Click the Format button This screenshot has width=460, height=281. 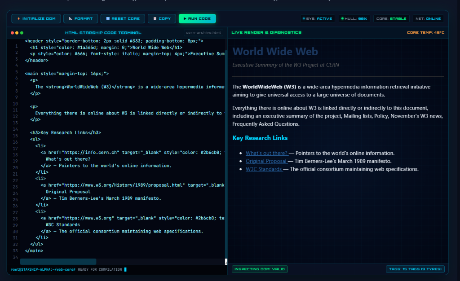click(81, 18)
